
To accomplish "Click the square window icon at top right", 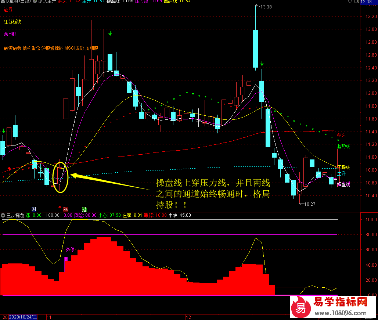I will coord(357,1).
